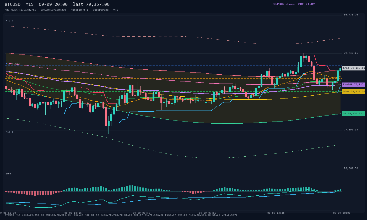This screenshot has height=220, width=367.
Task: Click the 76,661.30 price axis label
Action: 351,168
